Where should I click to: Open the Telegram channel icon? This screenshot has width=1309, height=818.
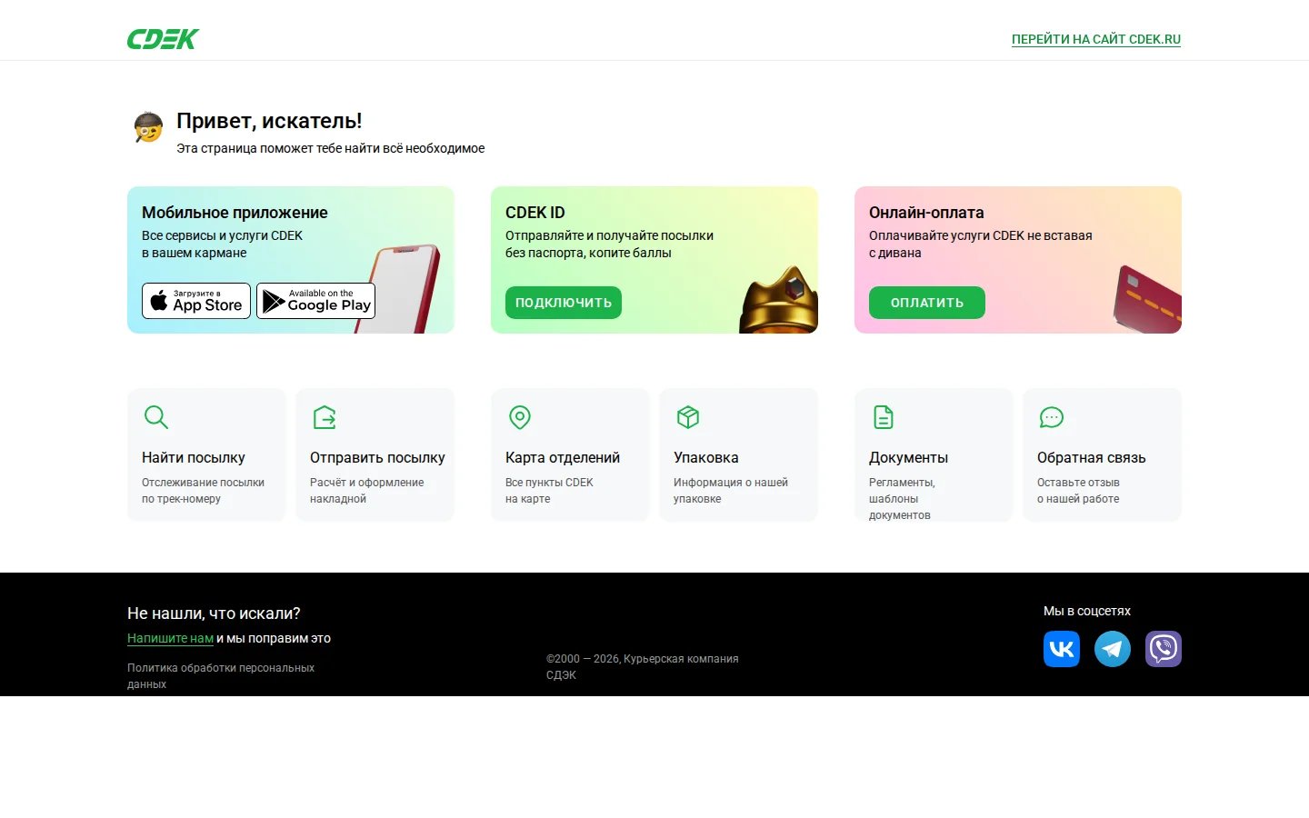pos(1113,649)
